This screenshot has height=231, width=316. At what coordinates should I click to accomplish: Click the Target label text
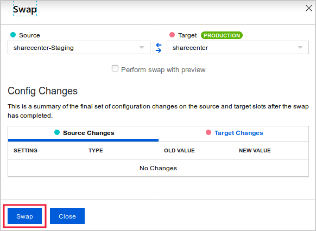(x=187, y=35)
